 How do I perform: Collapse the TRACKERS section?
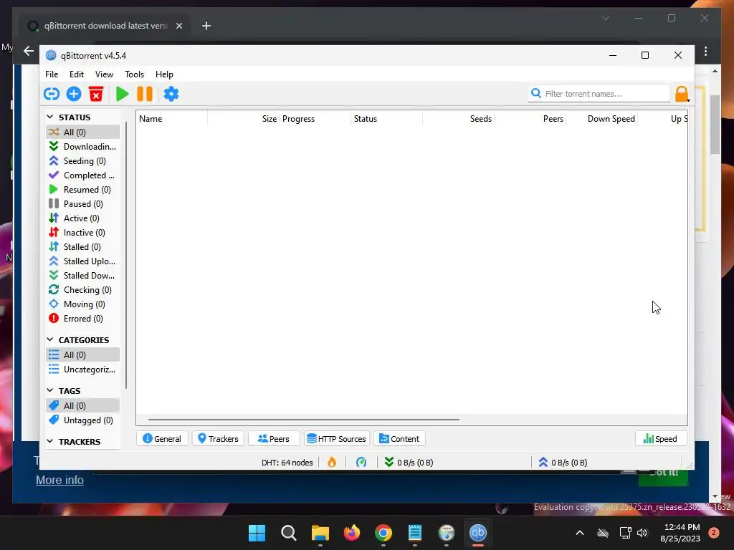[x=50, y=441]
